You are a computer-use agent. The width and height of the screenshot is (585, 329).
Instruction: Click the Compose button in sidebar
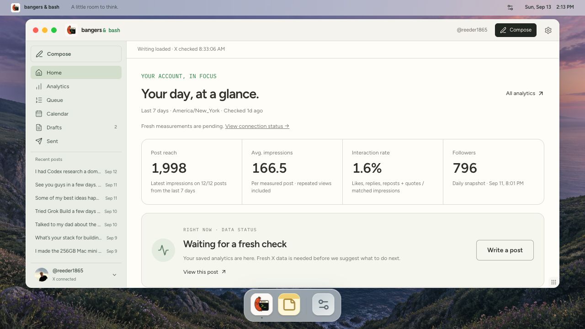[x=76, y=54]
